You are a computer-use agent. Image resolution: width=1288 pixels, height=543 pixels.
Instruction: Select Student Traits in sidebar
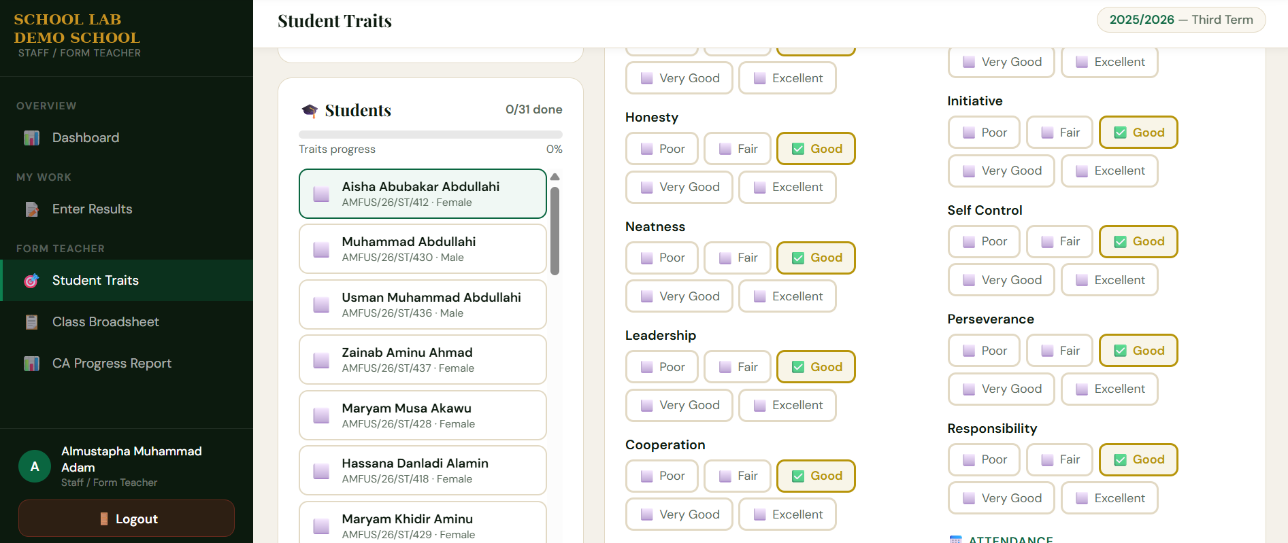click(x=127, y=281)
